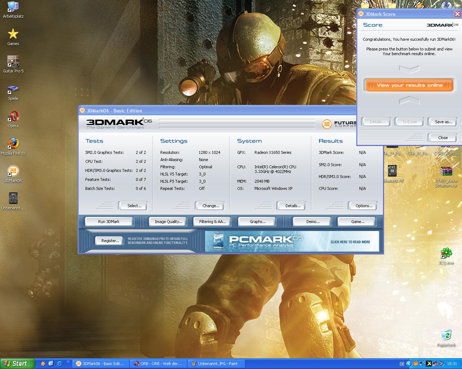Switch to ORB Opera taskbar item

click(x=158, y=364)
